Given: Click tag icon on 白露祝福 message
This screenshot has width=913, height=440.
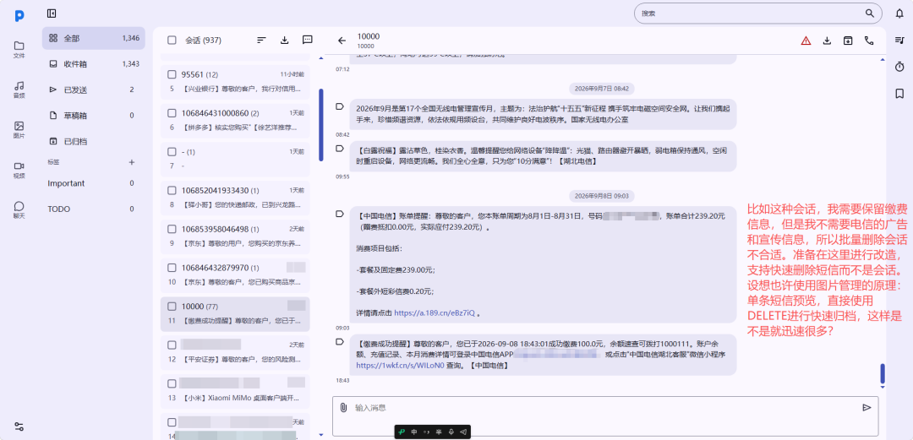Looking at the screenshot, I should click(x=340, y=149).
